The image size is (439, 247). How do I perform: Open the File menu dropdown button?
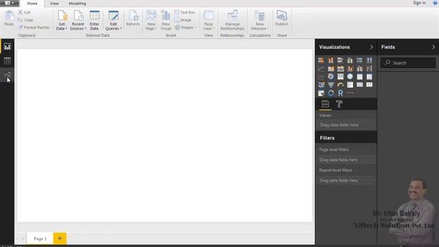(10, 3)
